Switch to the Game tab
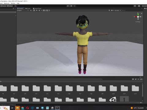 coord(28,9)
